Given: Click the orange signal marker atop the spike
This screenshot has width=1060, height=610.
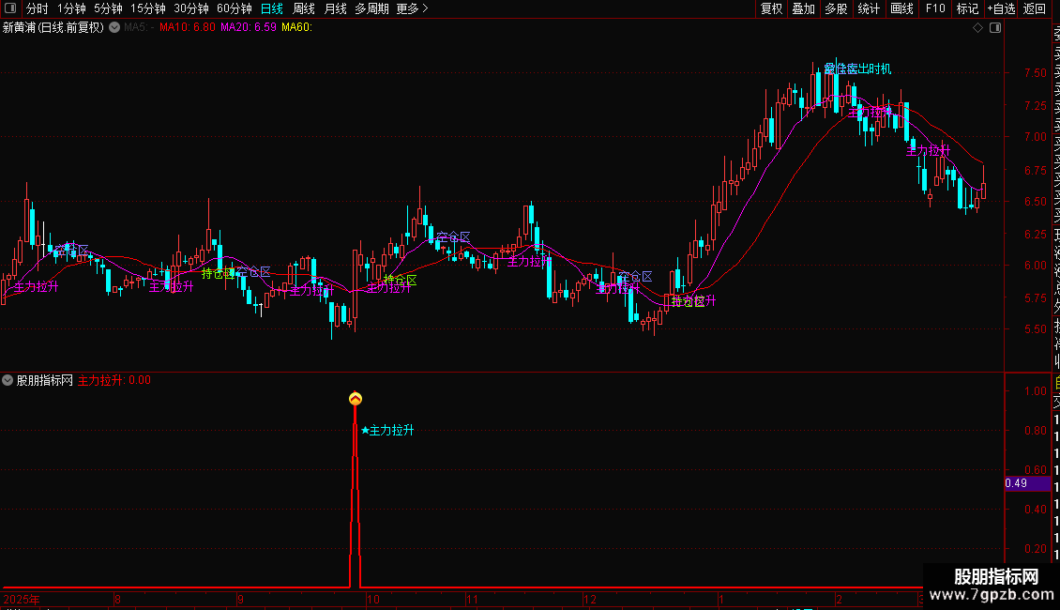Looking at the screenshot, I should 355,398.
